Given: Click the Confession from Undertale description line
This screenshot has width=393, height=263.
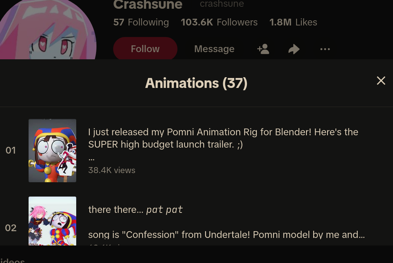Looking at the screenshot, I should pos(226,235).
